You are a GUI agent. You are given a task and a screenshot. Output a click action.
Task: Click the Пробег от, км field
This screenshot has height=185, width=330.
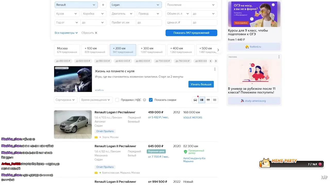pyautogui.click(x=123, y=22)
